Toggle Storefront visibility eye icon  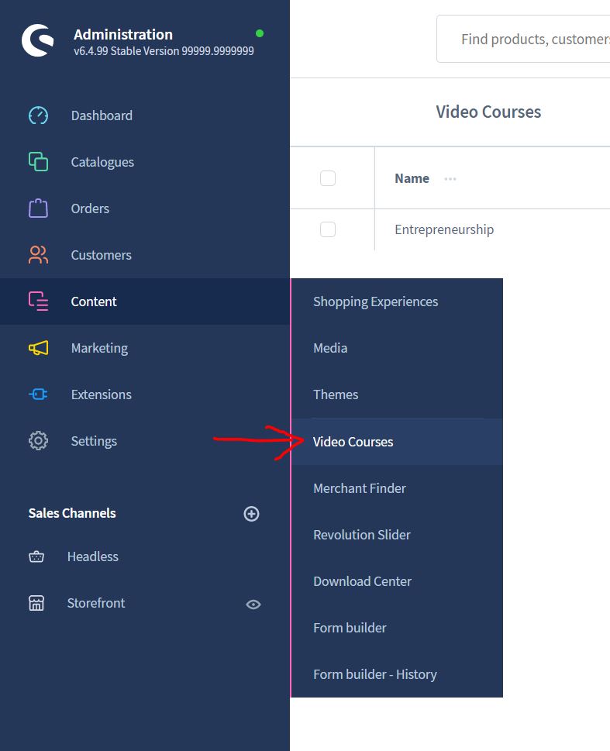tap(253, 604)
